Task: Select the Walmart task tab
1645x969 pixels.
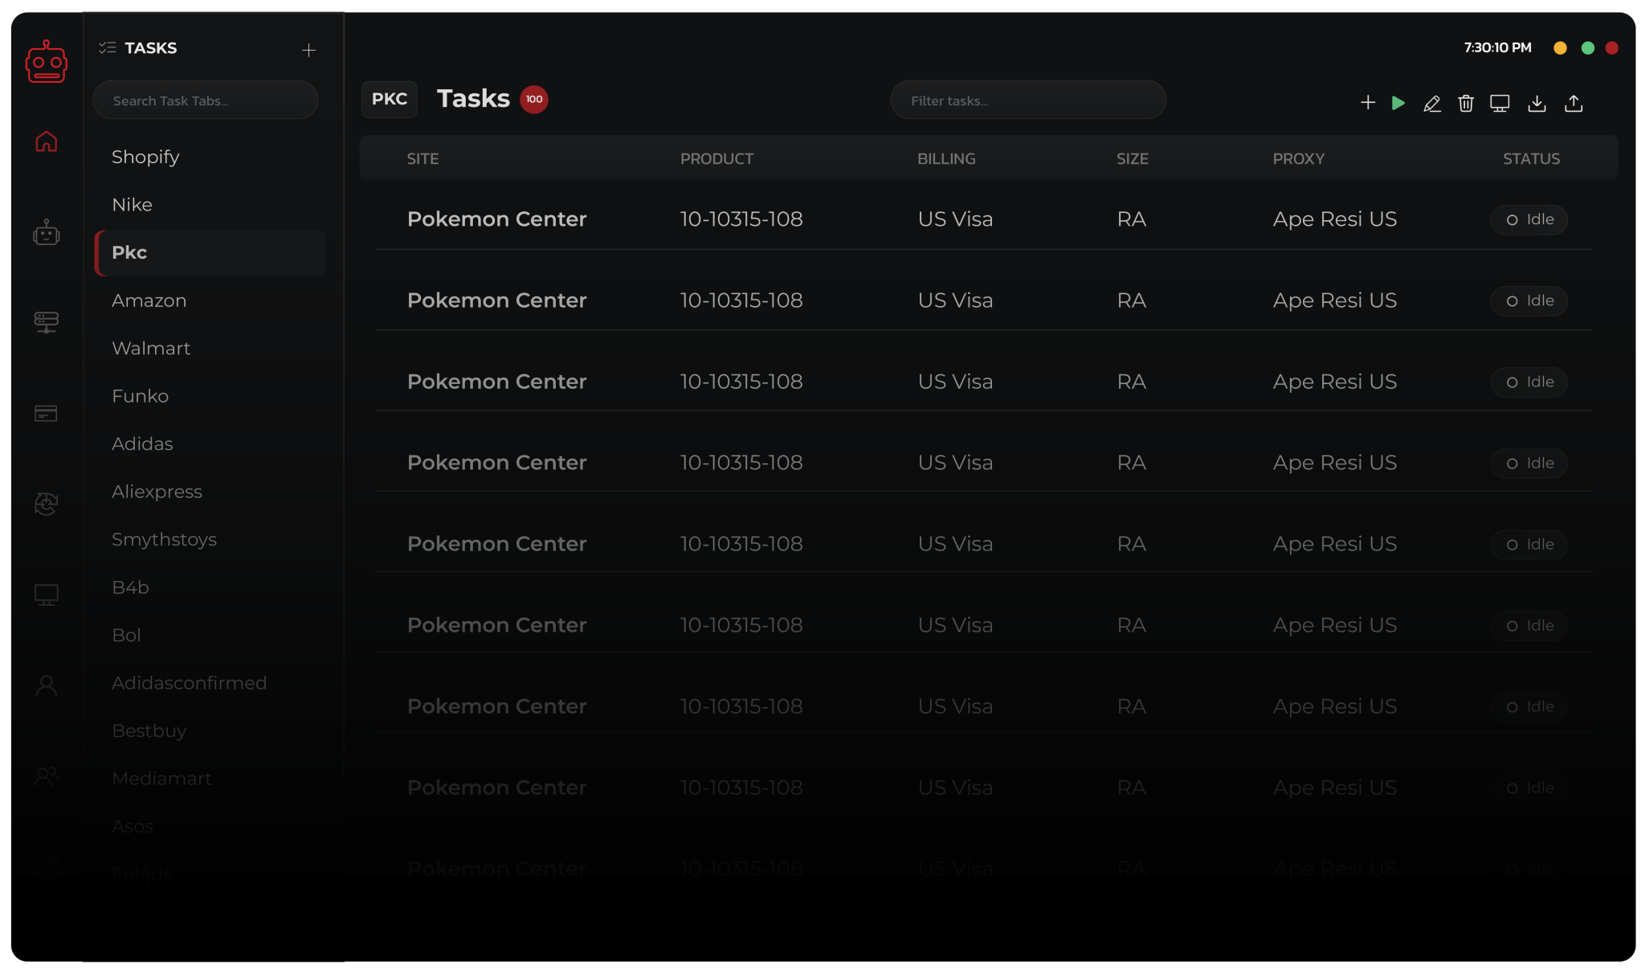Action: (151, 348)
